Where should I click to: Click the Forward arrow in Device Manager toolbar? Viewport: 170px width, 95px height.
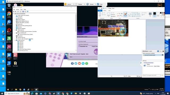pos(15,12)
